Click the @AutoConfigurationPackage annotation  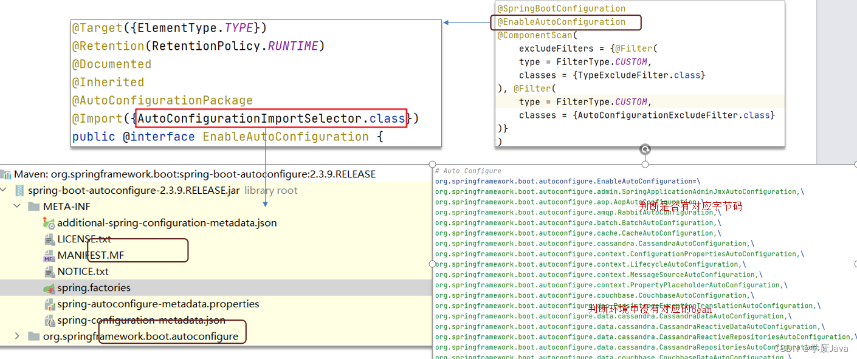162,100
